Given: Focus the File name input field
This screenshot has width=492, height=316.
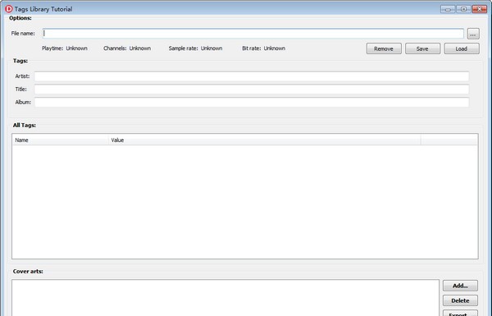Looking at the screenshot, I should [253, 34].
